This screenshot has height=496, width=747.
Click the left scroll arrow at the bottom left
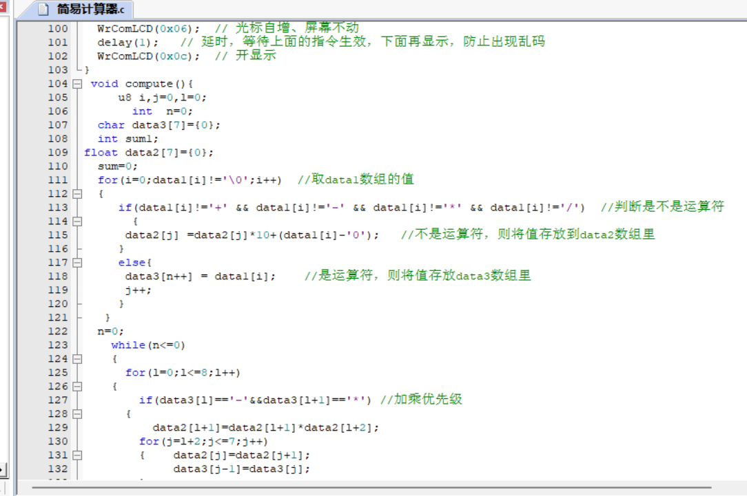coord(2,471)
